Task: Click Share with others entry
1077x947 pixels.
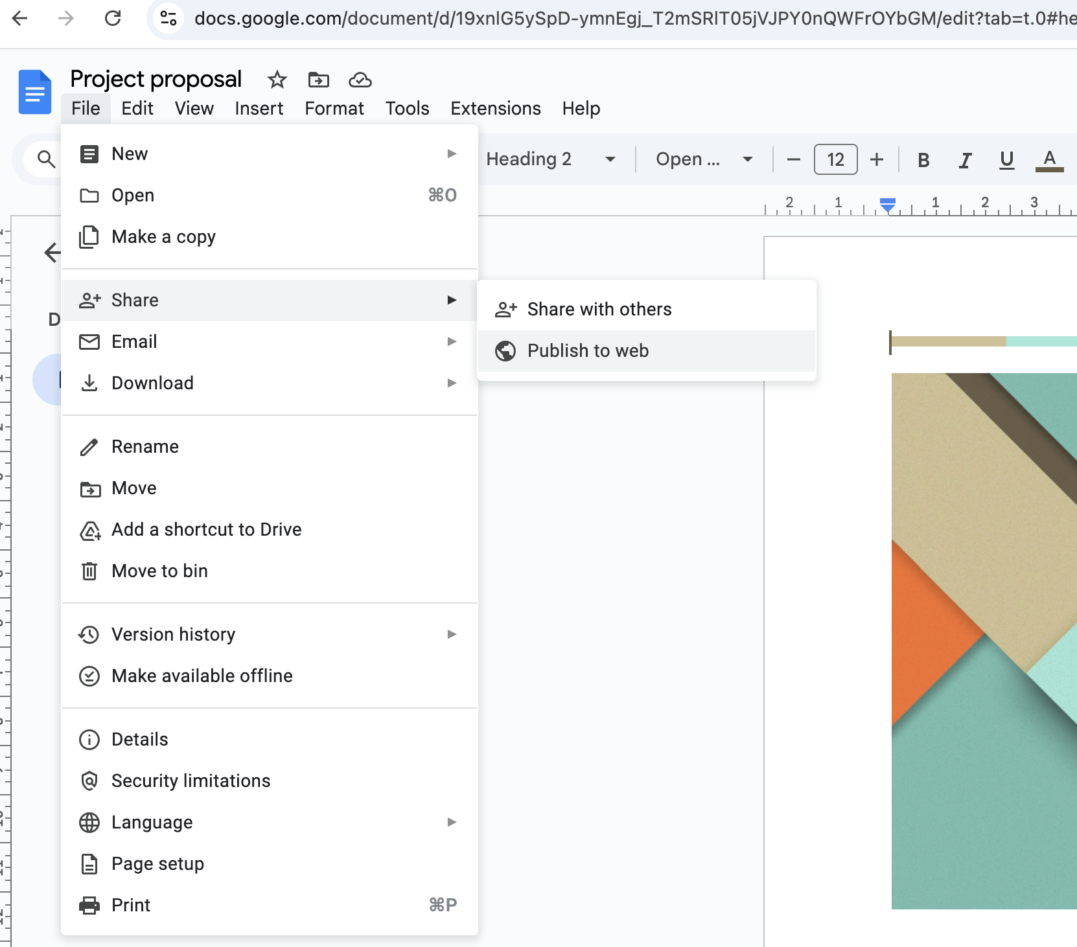Action: [x=599, y=309]
